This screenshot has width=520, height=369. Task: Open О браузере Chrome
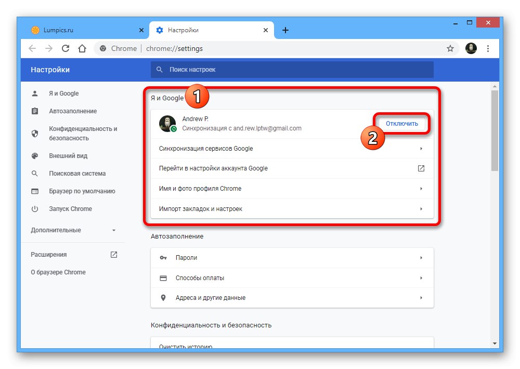[58, 272]
